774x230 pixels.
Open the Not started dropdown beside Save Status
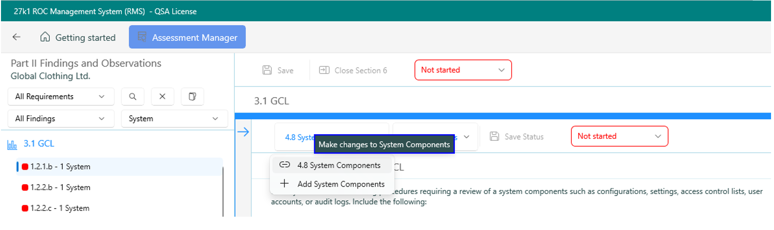pyautogui.click(x=619, y=136)
